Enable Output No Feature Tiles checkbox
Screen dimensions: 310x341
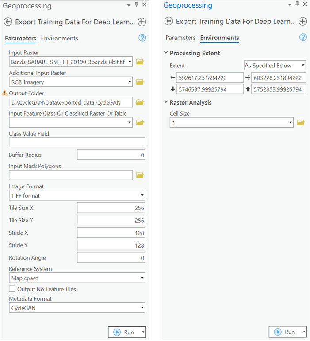[x=12, y=289]
